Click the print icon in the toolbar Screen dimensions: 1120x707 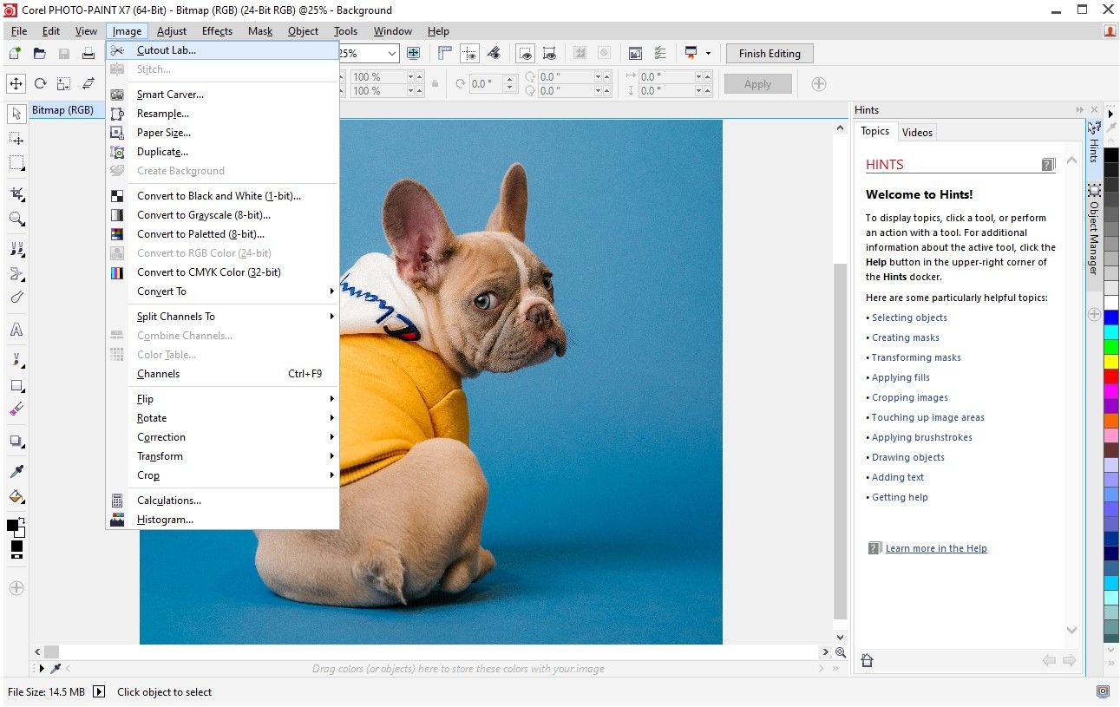click(x=88, y=54)
